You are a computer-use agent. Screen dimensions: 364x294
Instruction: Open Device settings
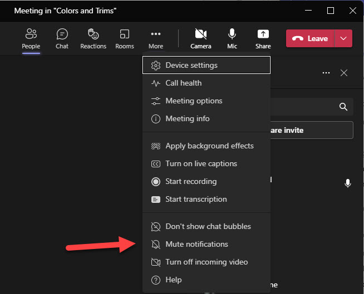point(191,65)
